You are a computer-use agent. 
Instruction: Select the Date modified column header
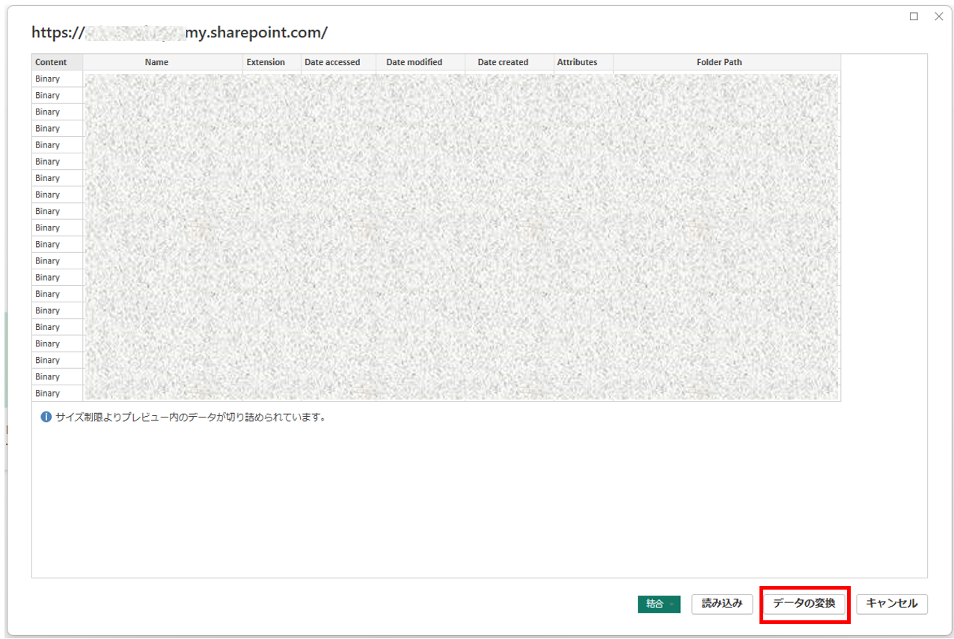(x=420, y=62)
